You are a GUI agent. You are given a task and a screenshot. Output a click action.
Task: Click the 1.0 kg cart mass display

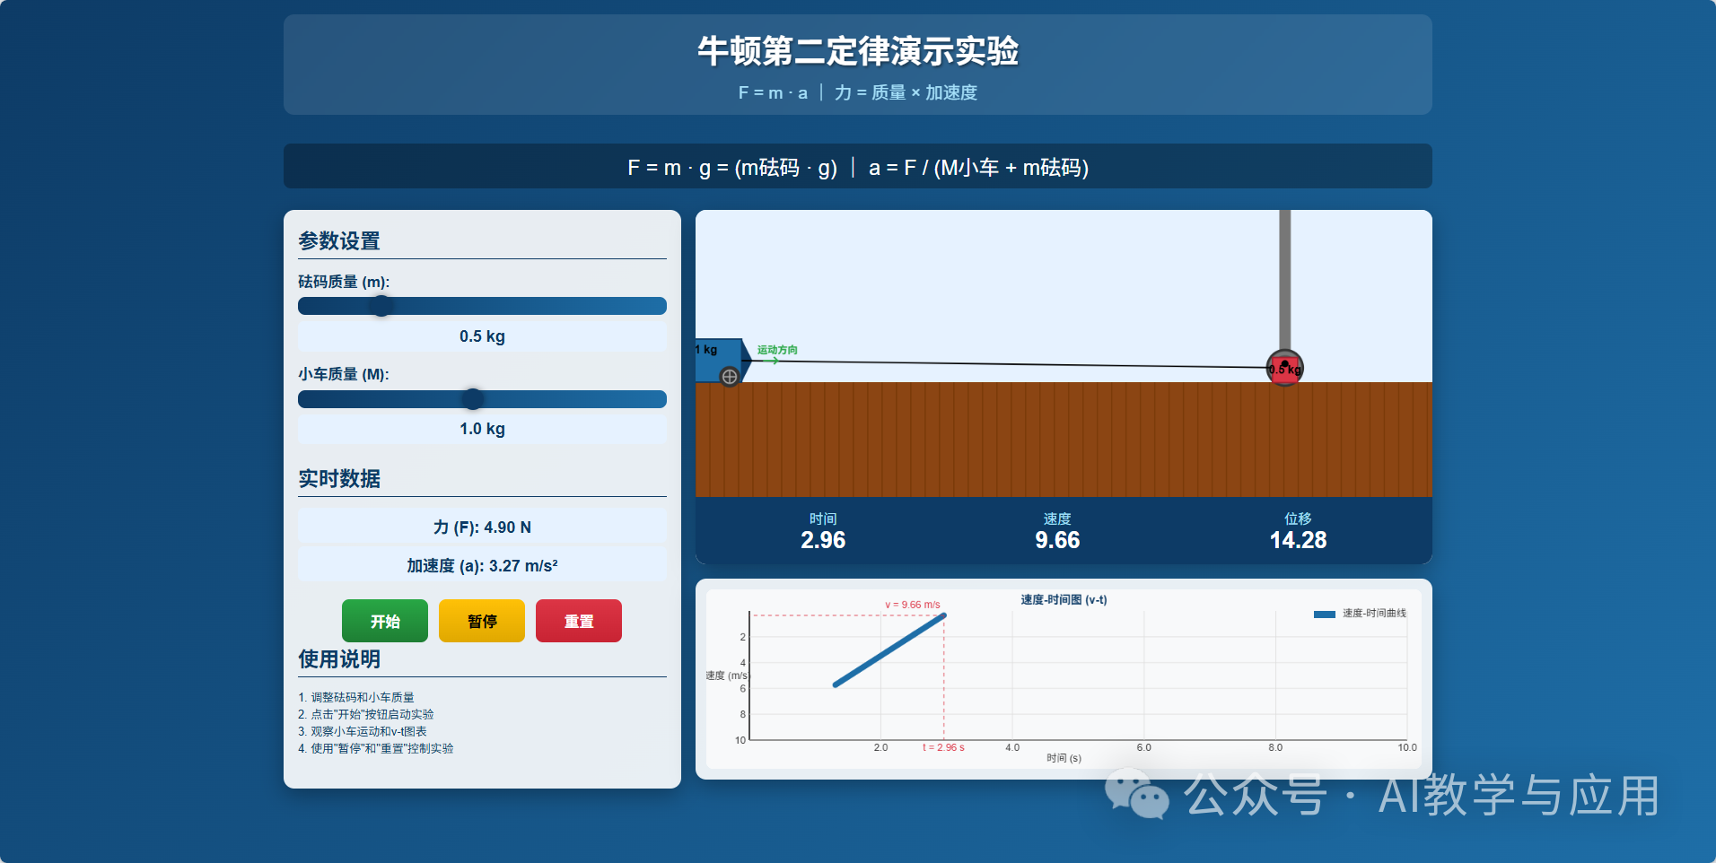482,429
